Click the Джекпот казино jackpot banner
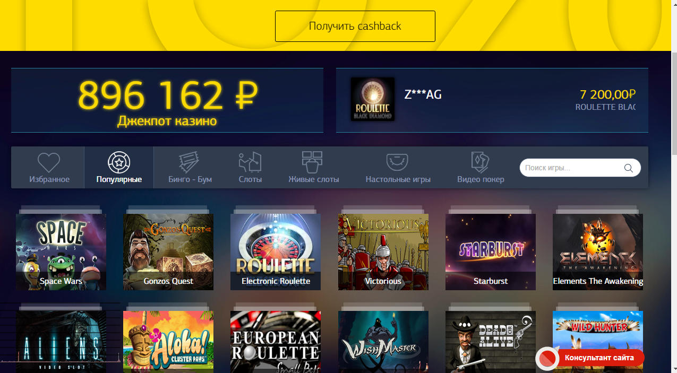 coord(167,100)
